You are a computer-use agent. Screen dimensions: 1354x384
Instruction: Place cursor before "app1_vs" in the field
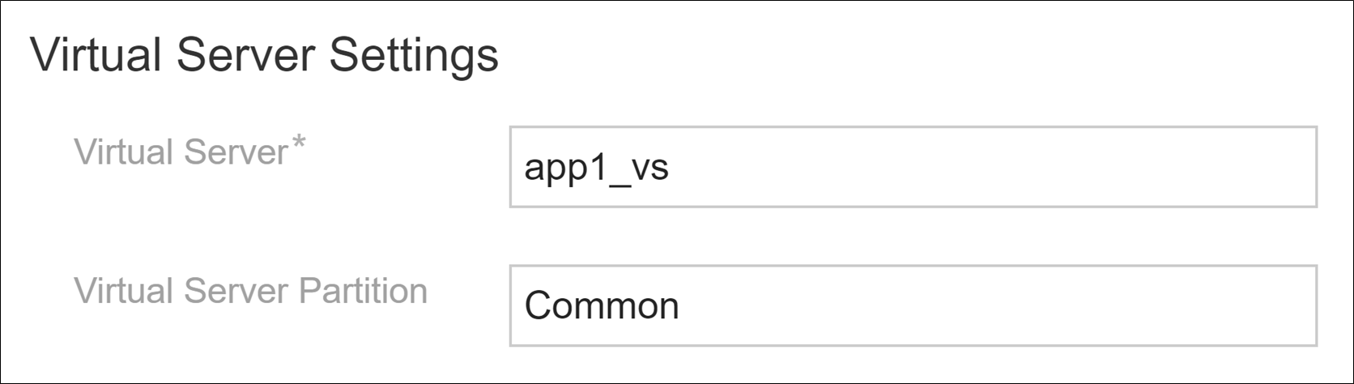click(x=524, y=168)
